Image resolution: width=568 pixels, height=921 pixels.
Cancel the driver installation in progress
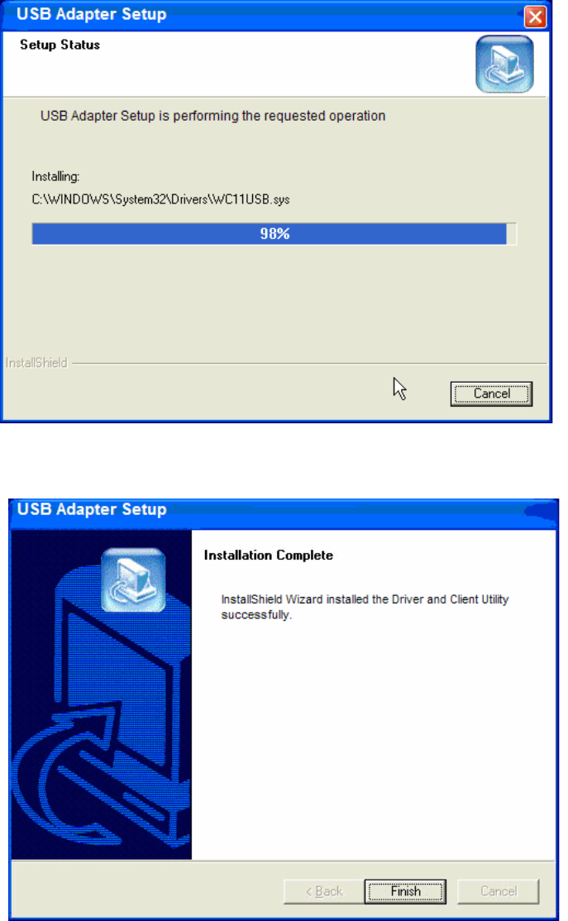coord(492,394)
